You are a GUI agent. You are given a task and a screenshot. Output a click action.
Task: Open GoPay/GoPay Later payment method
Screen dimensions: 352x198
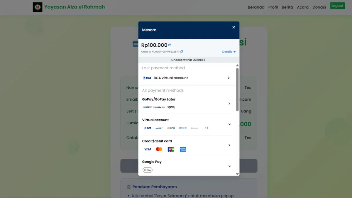point(188,103)
